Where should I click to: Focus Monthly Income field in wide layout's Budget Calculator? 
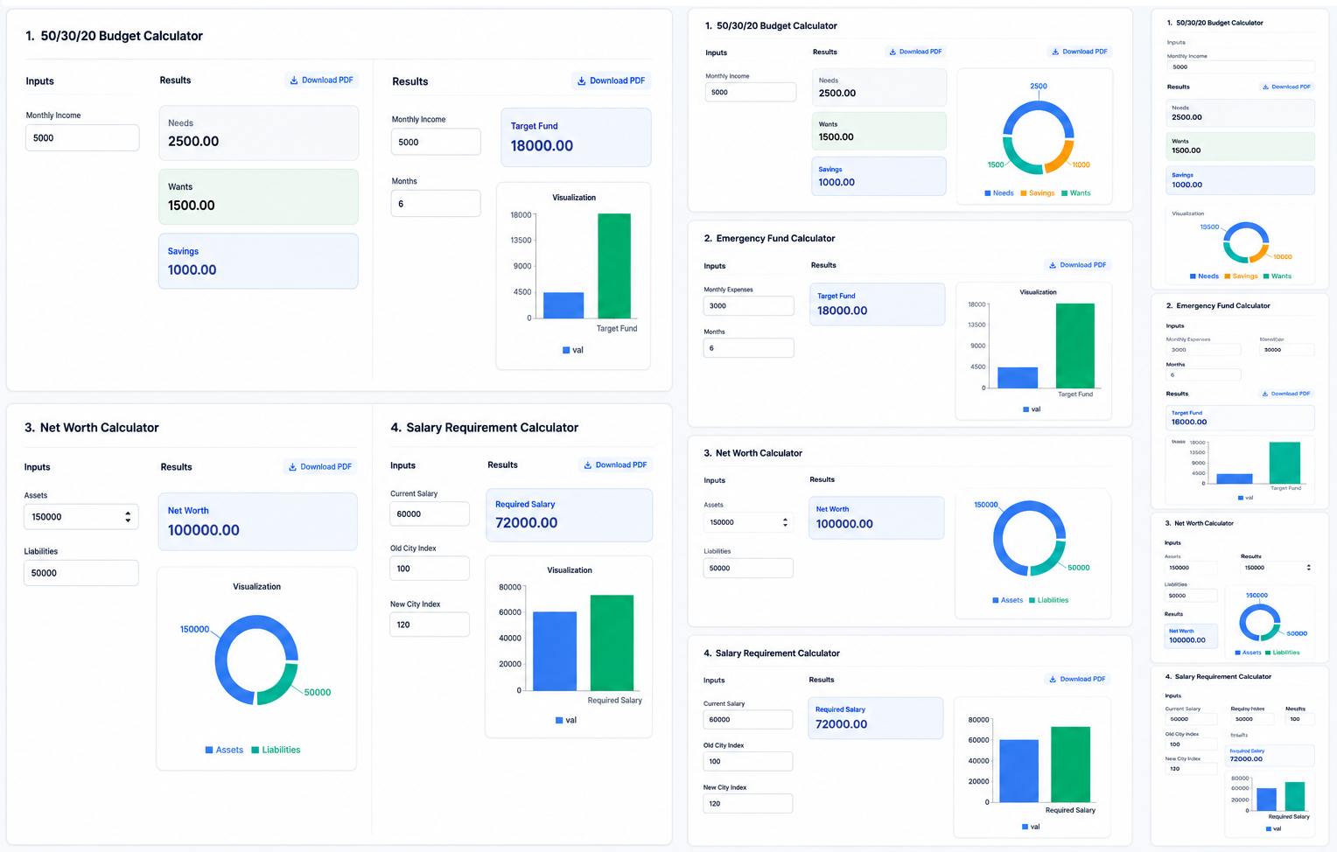point(82,138)
